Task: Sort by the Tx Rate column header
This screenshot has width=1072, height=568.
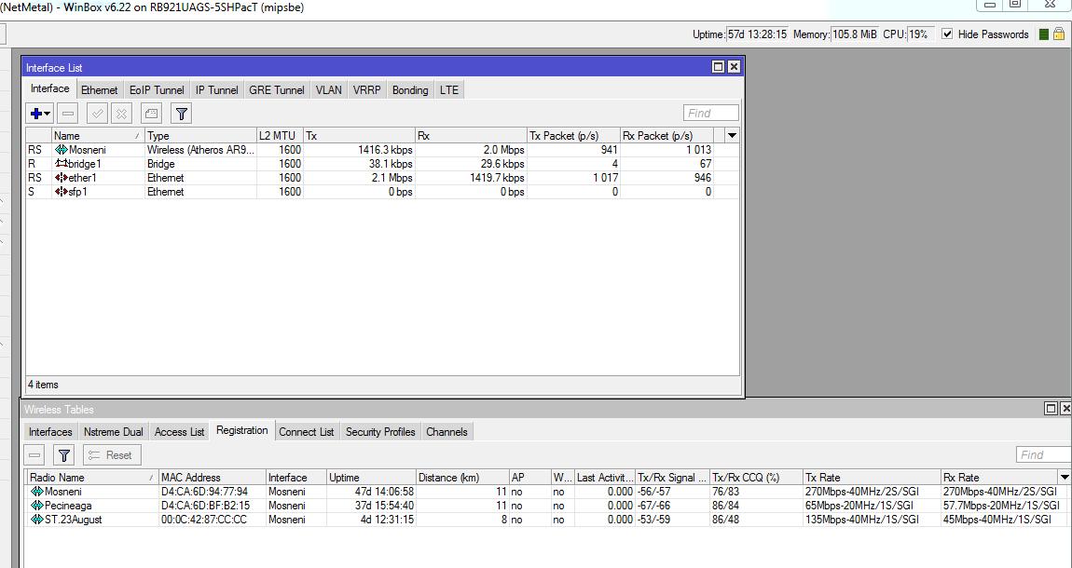Action: click(x=873, y=477)
